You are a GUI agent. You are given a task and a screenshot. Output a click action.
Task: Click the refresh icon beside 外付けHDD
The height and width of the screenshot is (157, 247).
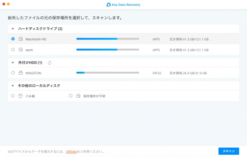click(x=49, y=62)
